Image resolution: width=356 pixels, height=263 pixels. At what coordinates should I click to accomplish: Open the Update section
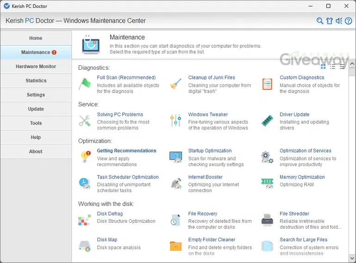[36, 109]
